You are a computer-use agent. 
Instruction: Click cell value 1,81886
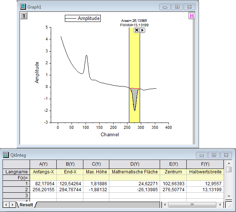pyautogui.click(x=96, y=184)
